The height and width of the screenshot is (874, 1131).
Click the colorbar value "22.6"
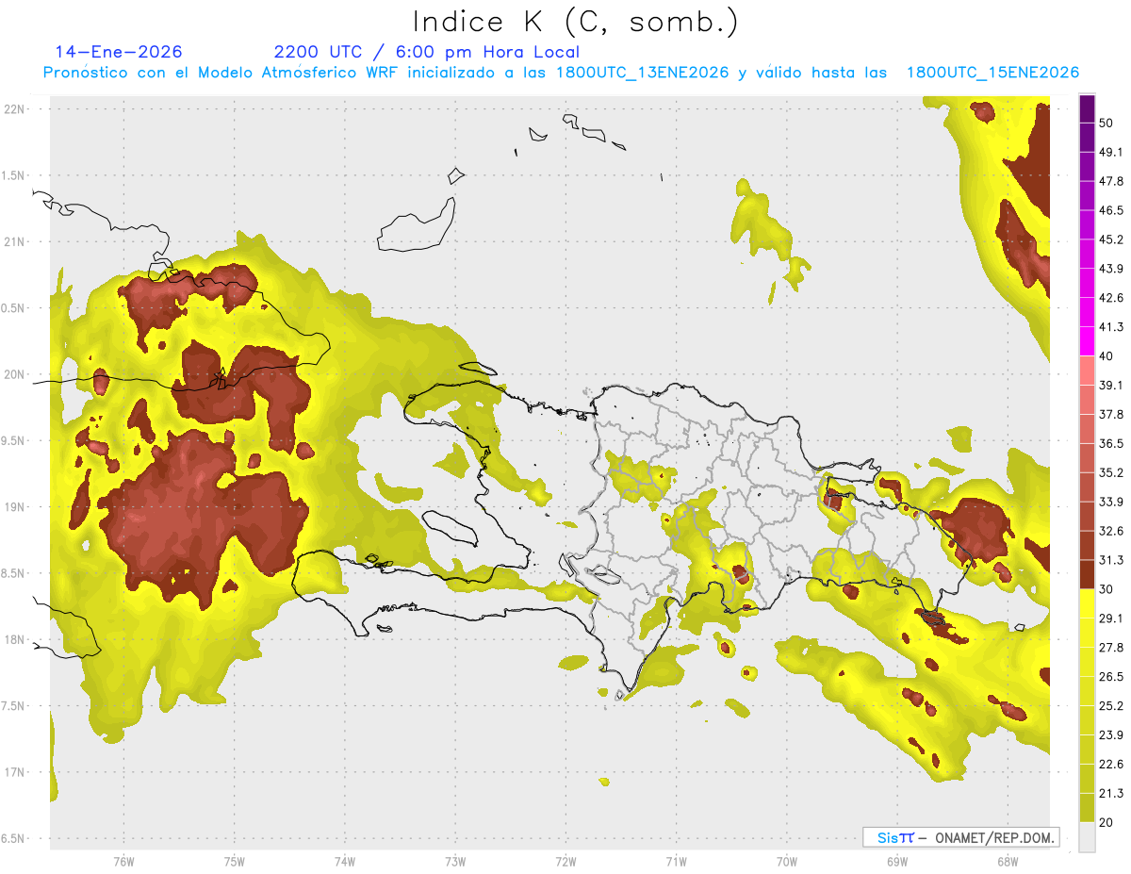[1111, 765]
